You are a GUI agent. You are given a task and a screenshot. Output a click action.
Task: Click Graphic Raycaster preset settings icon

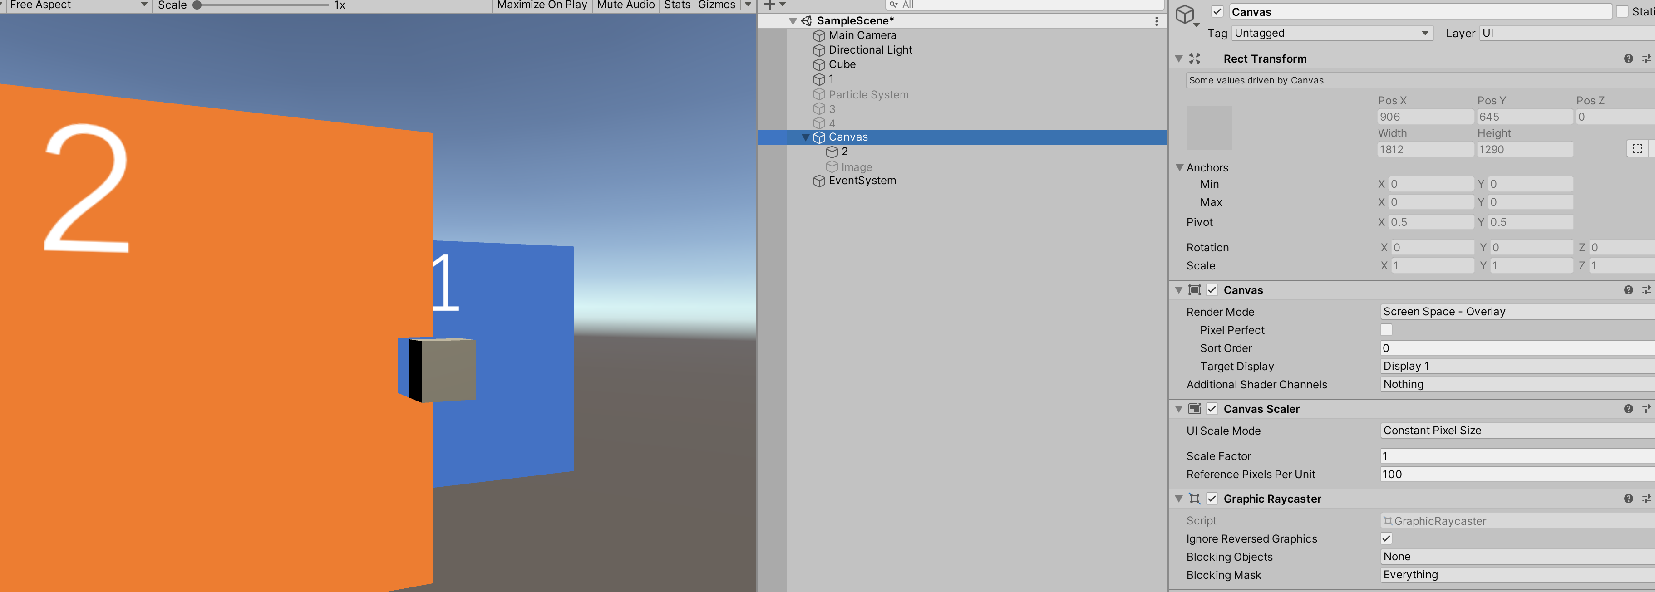pos(1646,499)
